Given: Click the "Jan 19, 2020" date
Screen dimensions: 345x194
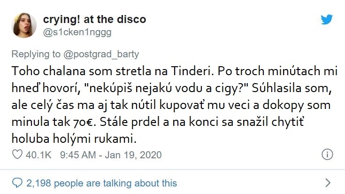Looking at the screenshot, I should (x=136, y=155).
